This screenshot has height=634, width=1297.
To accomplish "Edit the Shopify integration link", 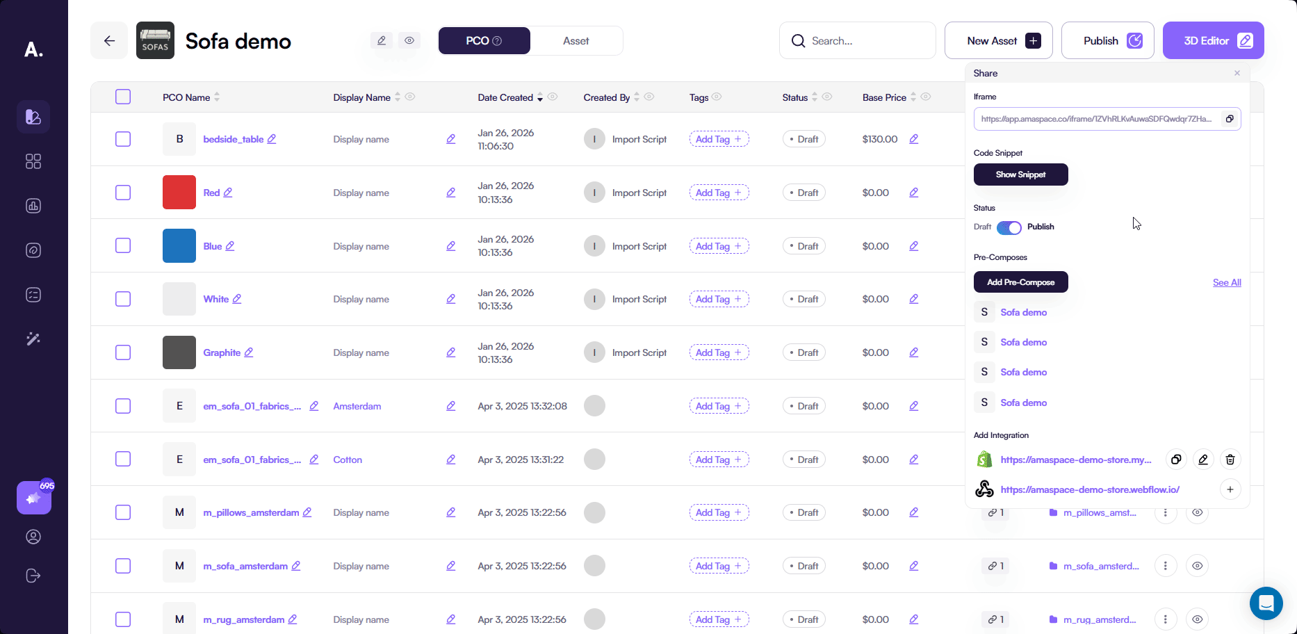I will click(1203, 460).
